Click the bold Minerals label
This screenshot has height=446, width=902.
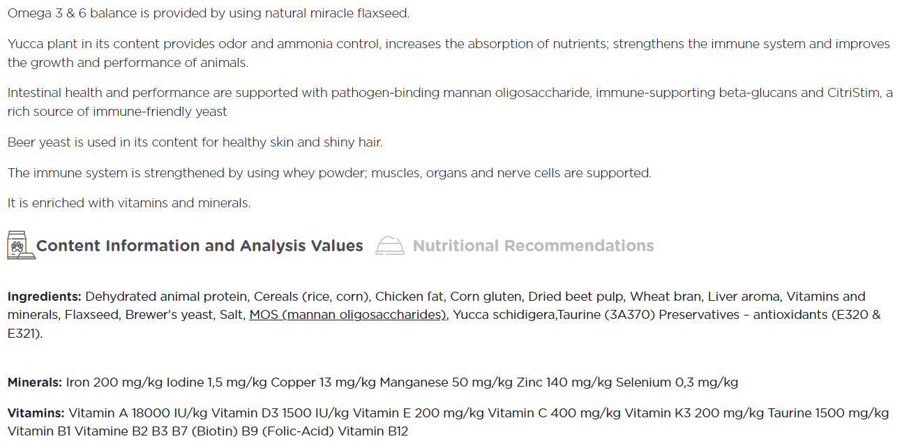click(x=35, y=382)
